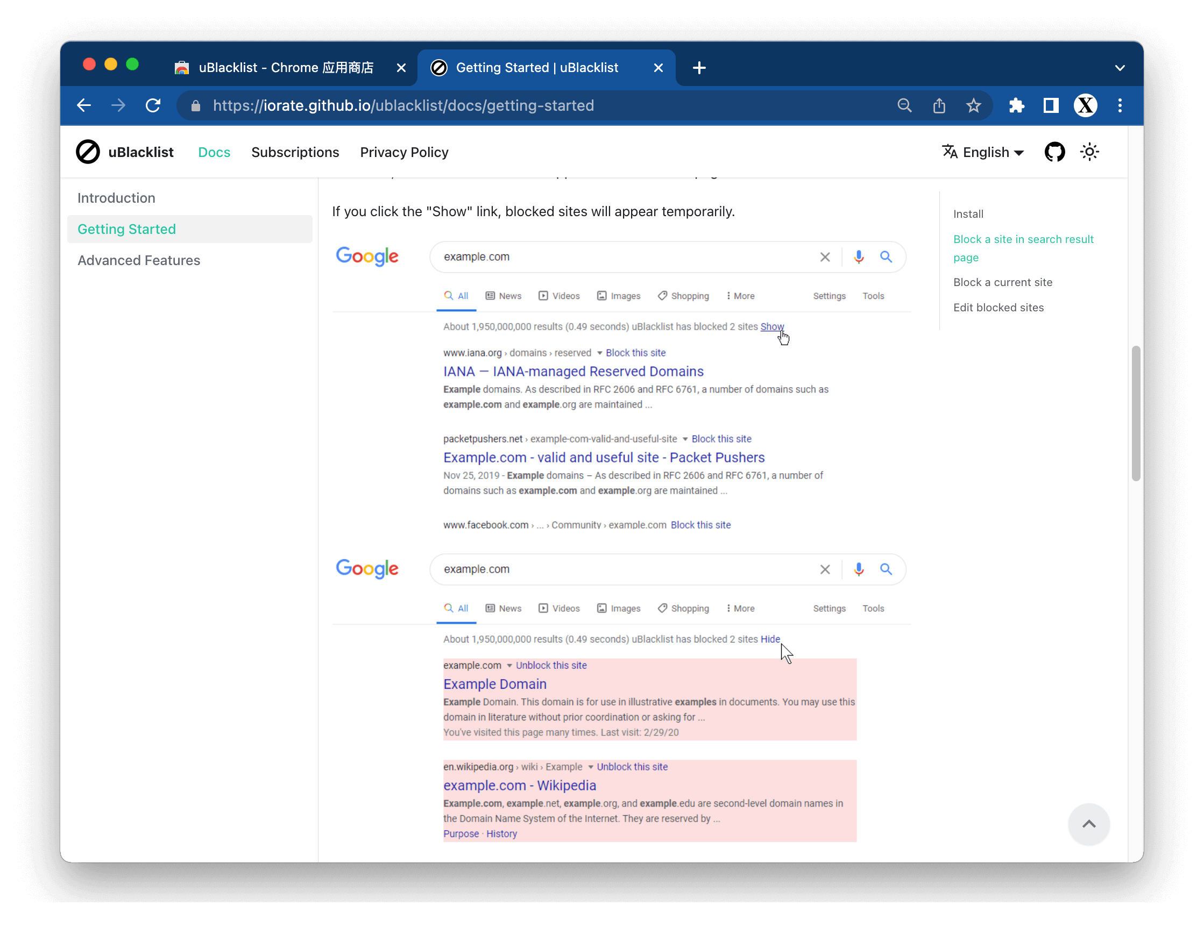Click the browser forward arrow
This screenshot has height=942, width=1204.
[x=119, y=105]
